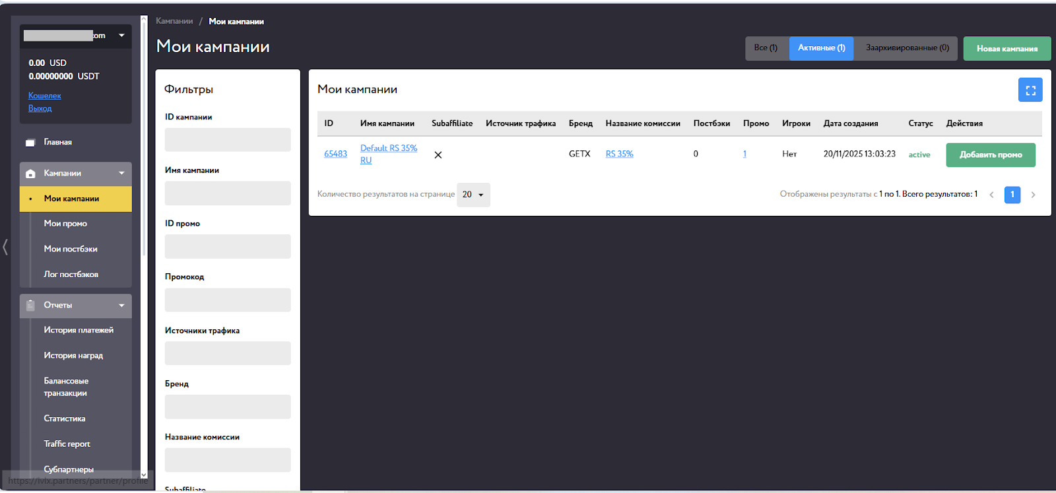
Task: Click the Новая кампания button
Action: tap(1006, 49)
